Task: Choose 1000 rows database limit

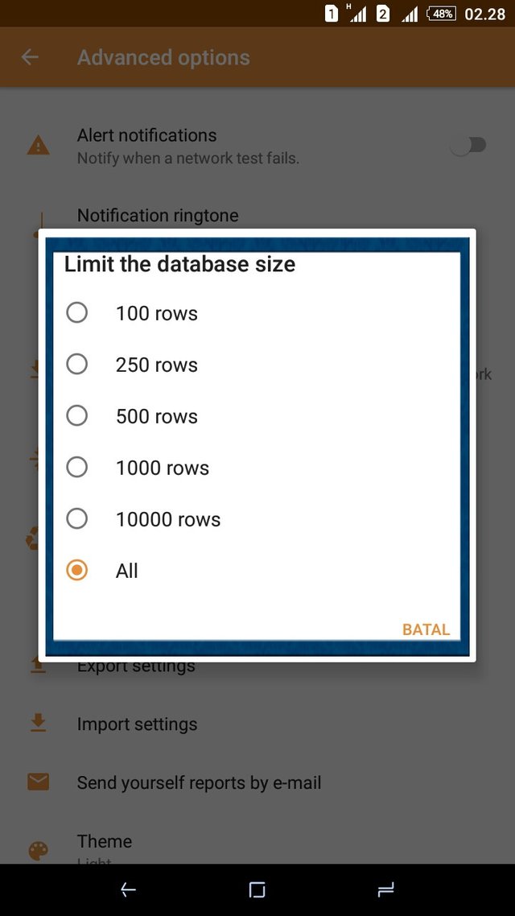Action: click(77, 468)
